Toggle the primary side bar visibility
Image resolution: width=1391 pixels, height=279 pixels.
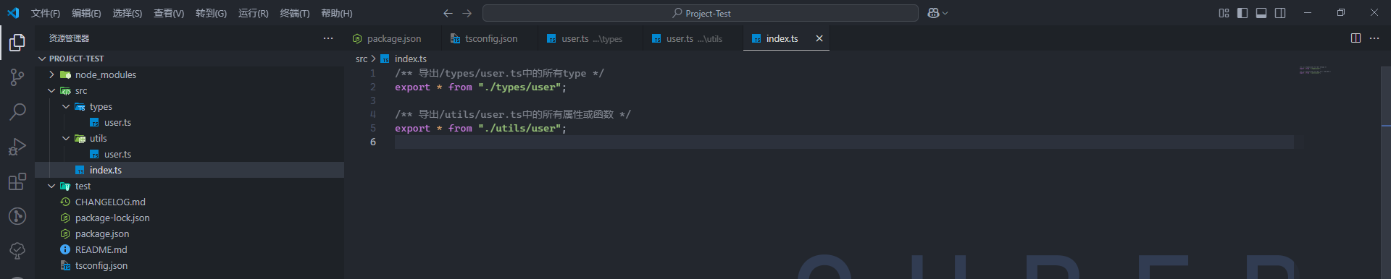coord(1242,13)
